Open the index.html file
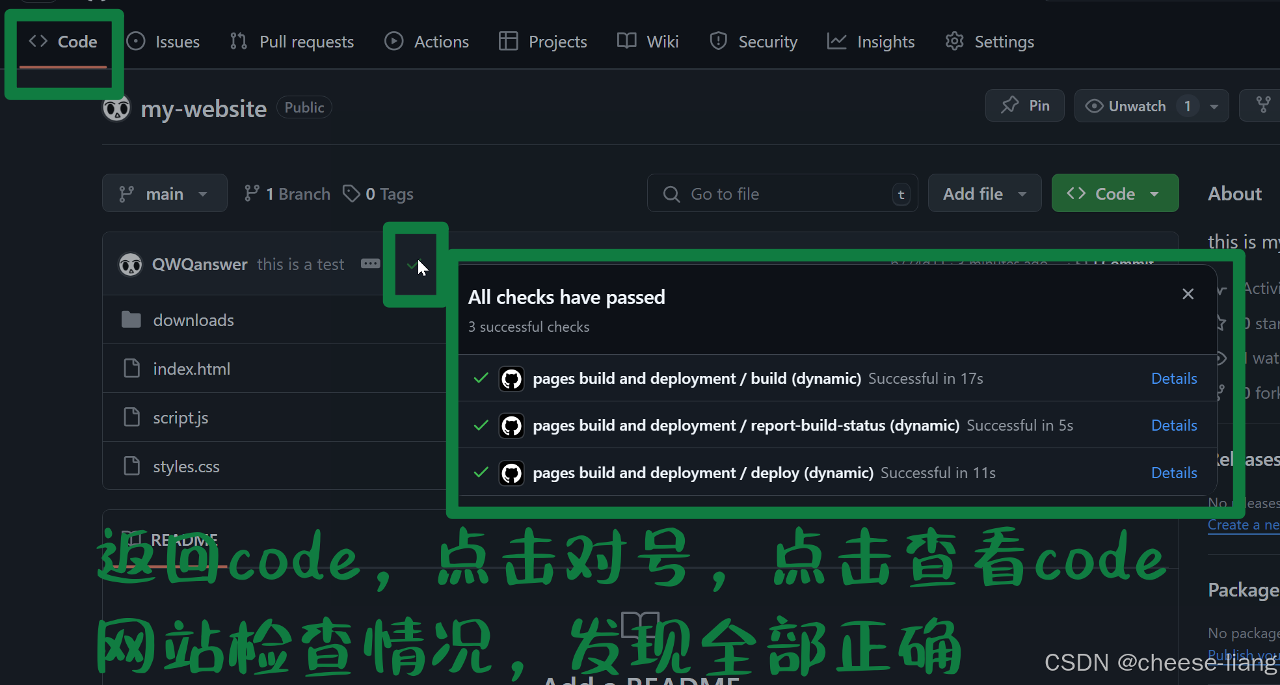This screenshot has width=1280, height=685. (192, 369)
